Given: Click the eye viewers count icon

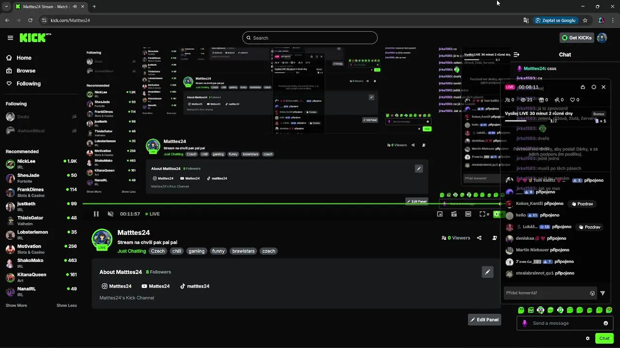Looking at the screenshot, I should tap(523, 100).
